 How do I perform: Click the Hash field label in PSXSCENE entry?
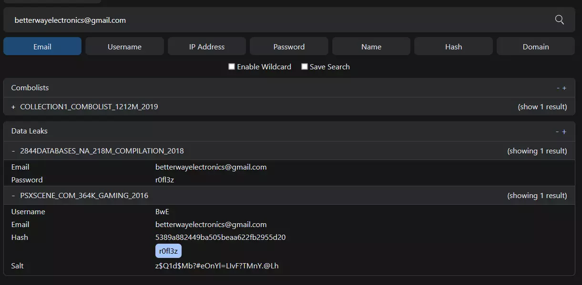point(20,237)
